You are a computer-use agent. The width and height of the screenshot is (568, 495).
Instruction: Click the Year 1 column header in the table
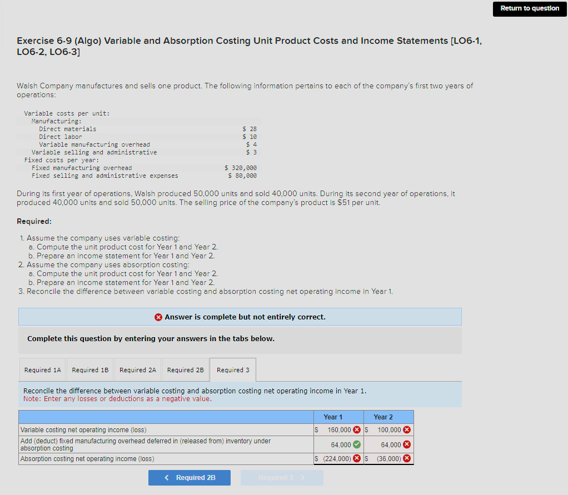click(x=332, y=417)
